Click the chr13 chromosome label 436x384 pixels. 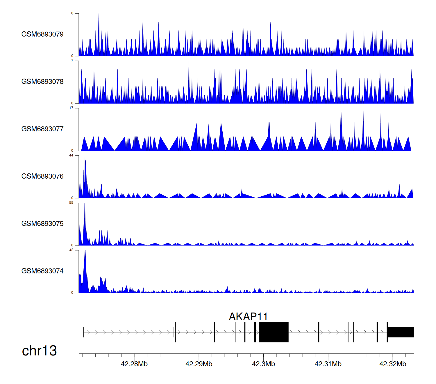click(39, 351)
